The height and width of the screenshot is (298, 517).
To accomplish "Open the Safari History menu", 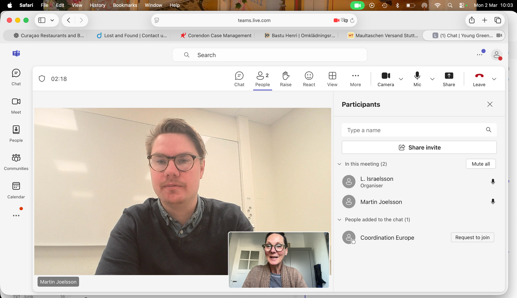I will 97,5.
